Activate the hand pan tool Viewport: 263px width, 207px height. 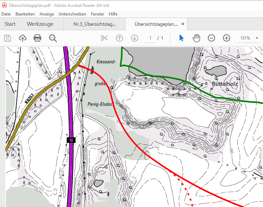click(196, 38)
